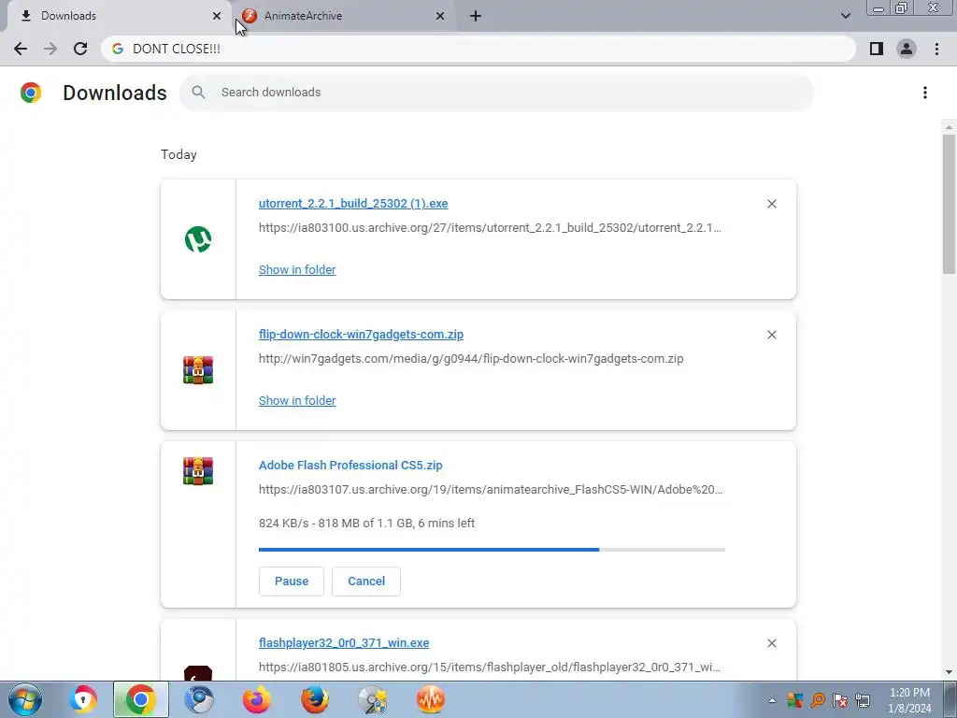Open a new browser tab
Image resolution: width=957 pixels, height=718 pixels.
coord(476,17)
